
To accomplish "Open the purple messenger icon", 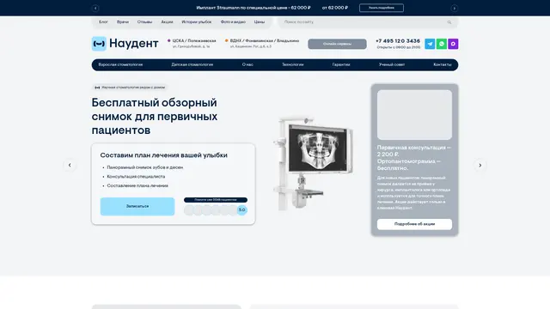I will click(453, 44).
